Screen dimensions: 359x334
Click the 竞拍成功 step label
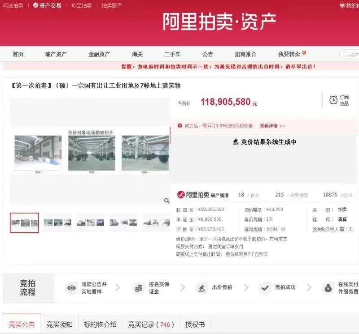(x=285, y=287)
